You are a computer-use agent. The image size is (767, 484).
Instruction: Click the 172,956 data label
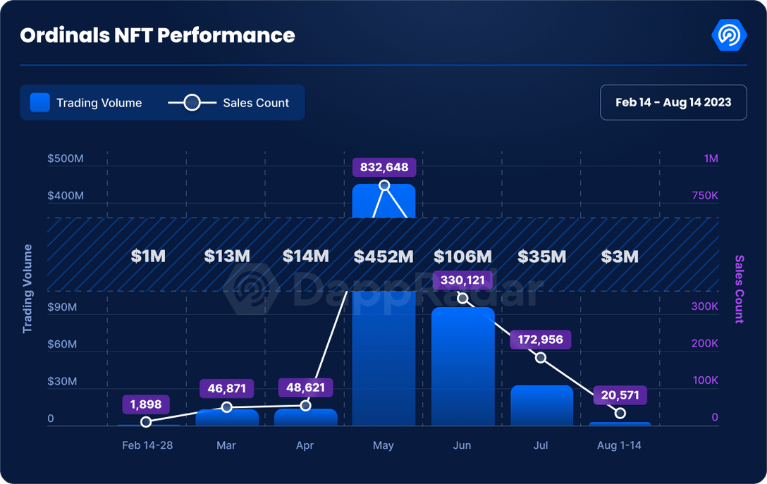coord(541,340)
